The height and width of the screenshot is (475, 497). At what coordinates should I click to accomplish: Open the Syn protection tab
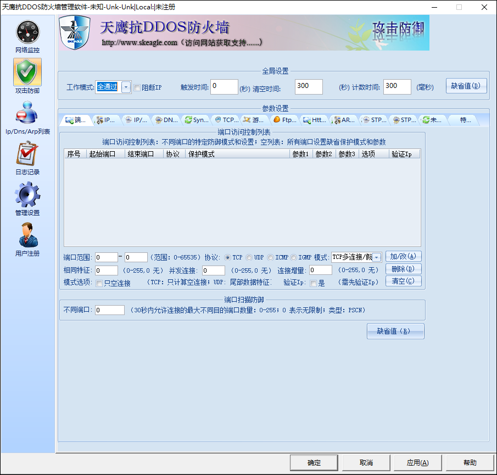[196, 119]
